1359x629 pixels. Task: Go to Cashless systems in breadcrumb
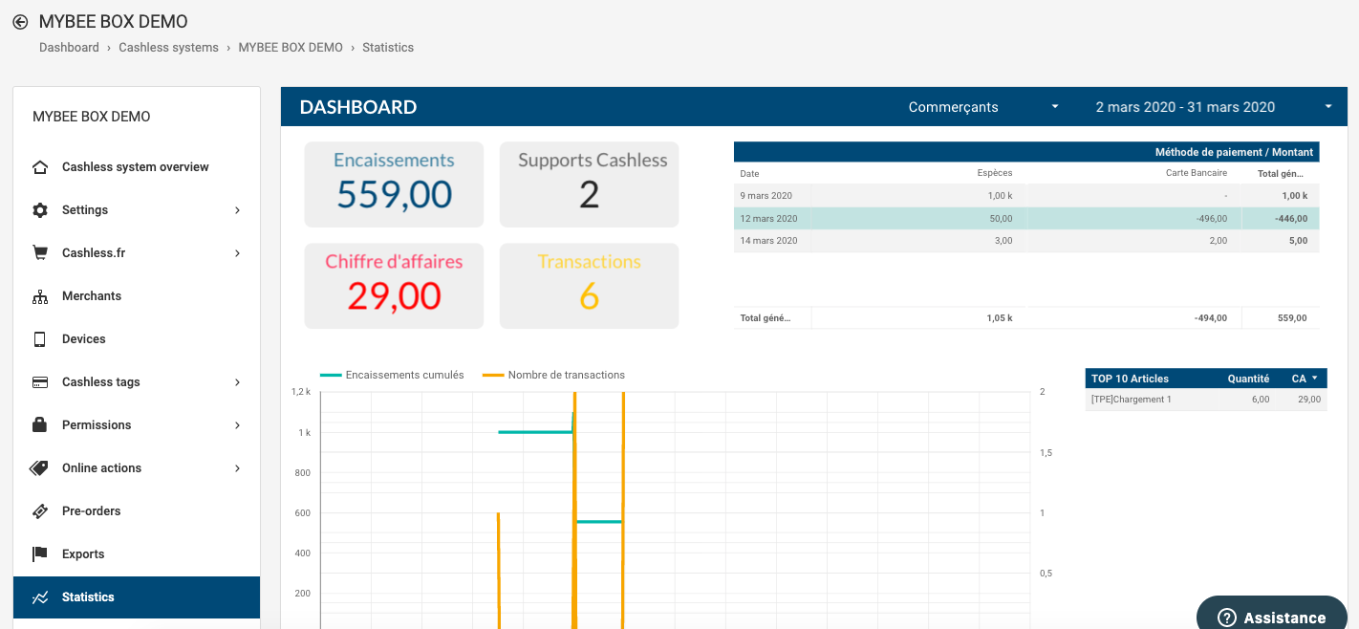coord(168,48)
